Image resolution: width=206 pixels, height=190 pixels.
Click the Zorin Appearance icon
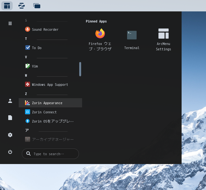click(x=28, y=103)
